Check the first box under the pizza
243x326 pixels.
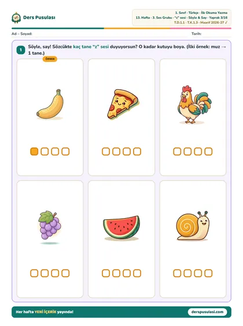[x=106, y=151]
